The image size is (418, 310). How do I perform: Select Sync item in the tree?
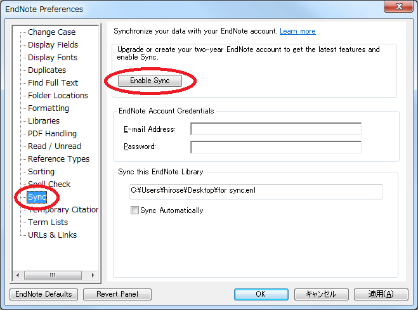37,197
